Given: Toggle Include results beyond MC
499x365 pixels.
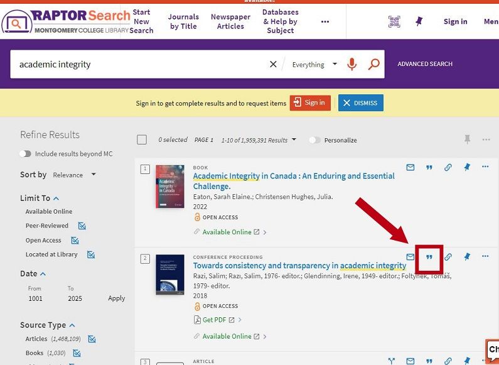Looking at the screenshot, I should pyautogui.click(x=25, y=154).
